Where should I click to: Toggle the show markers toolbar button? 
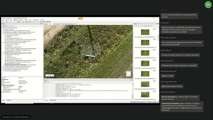pos(48,22)
